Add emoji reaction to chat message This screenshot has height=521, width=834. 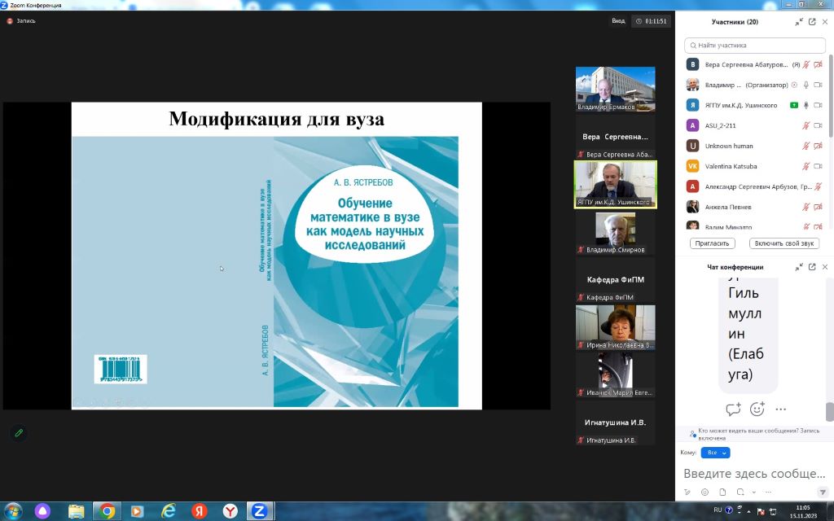point(757,409)
